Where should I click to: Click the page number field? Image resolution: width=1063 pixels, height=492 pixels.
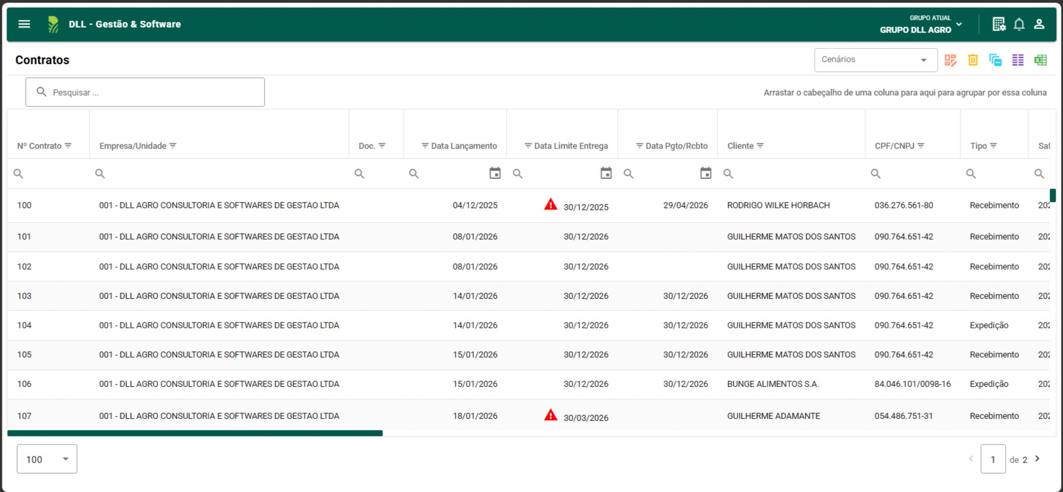coord(993,459)
